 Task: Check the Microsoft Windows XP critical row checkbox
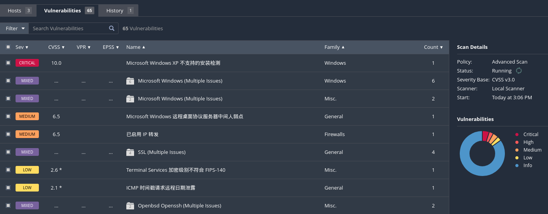point(8,63)
